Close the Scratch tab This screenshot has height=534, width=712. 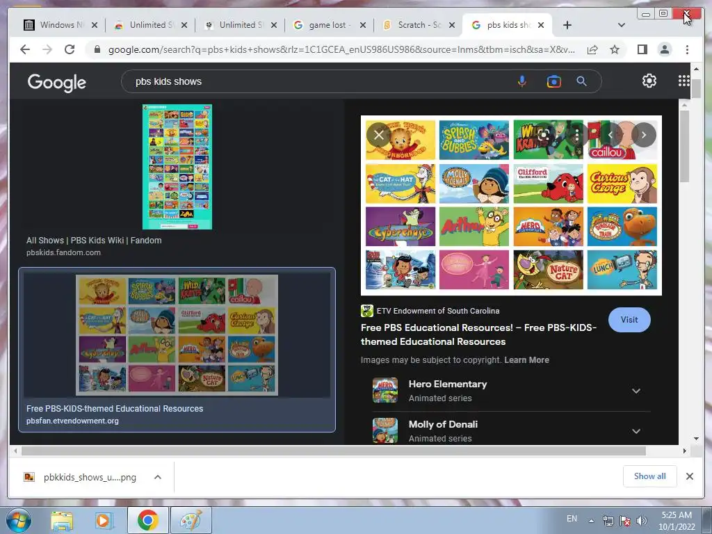click(x=452, y=25)
